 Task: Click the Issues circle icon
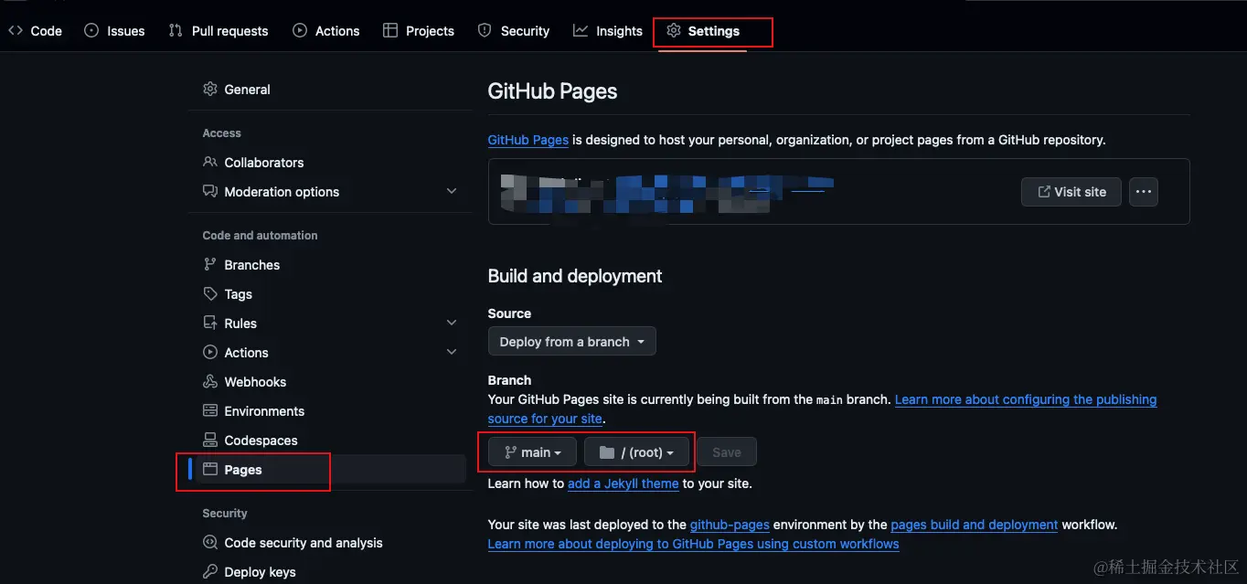[91, 30]
